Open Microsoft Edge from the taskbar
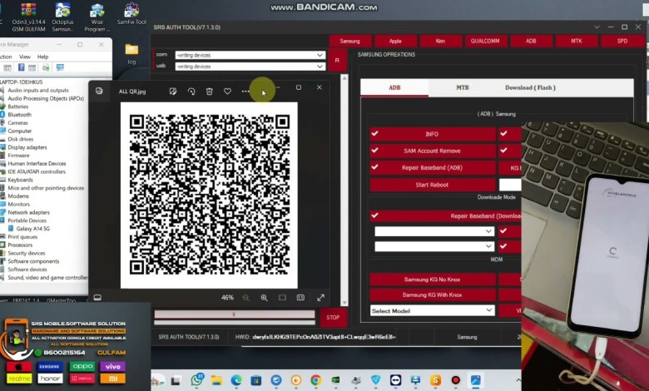This screenshot has width=649, height=391. (x=236, y=380)
